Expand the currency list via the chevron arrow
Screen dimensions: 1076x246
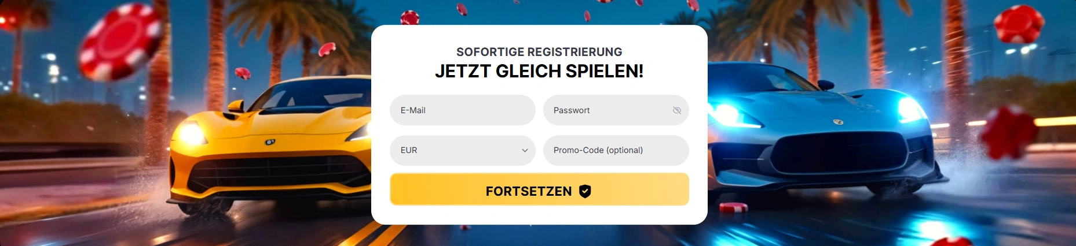pos(525,150)
